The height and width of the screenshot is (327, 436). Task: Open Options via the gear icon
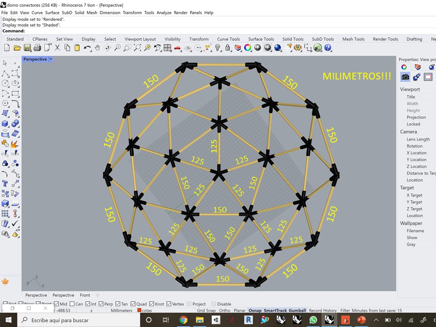pyautogui.click(x=297, y=48)
